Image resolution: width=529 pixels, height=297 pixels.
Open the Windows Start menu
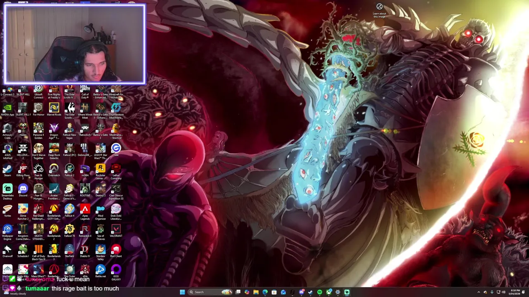pyautogui.click(x=182, y=292)
